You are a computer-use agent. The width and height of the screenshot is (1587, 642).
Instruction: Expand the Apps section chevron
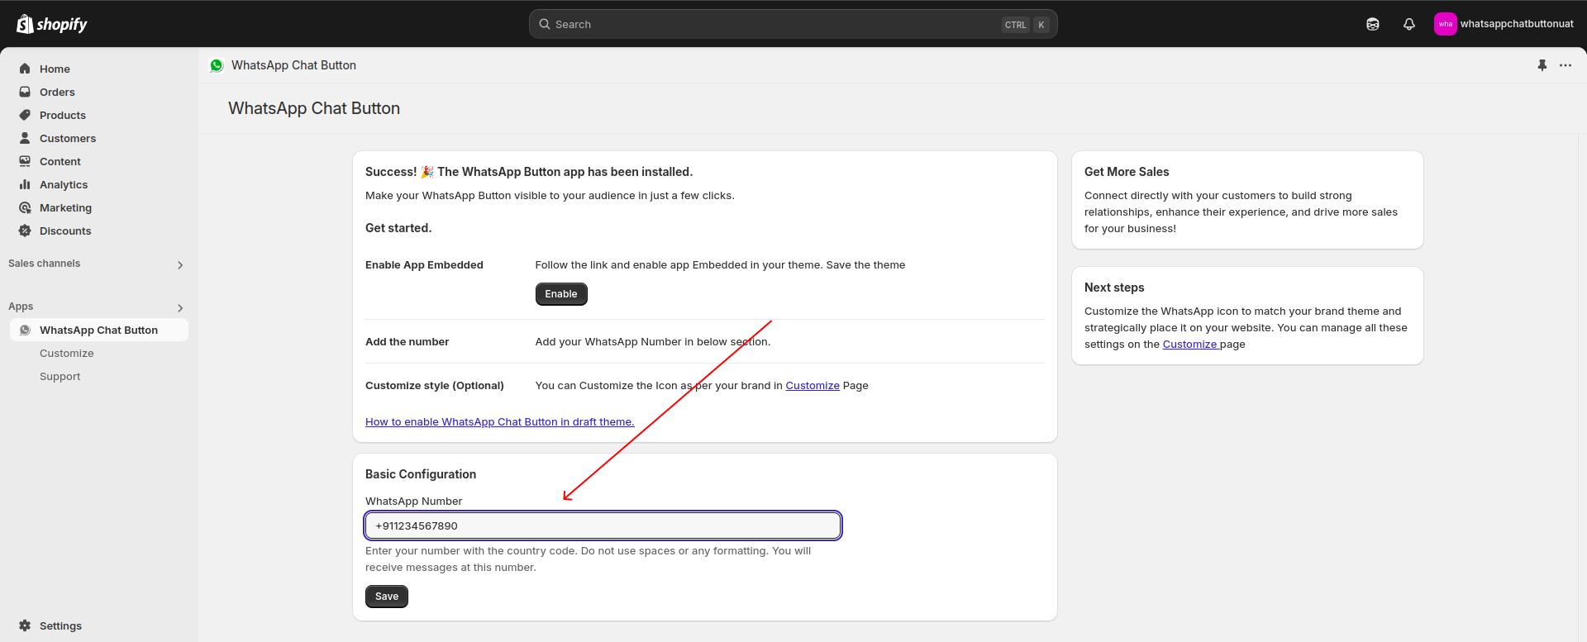180,308
